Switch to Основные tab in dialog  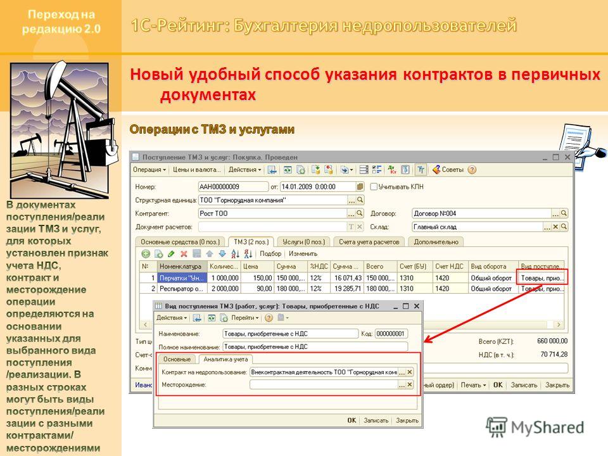[177, 360]
